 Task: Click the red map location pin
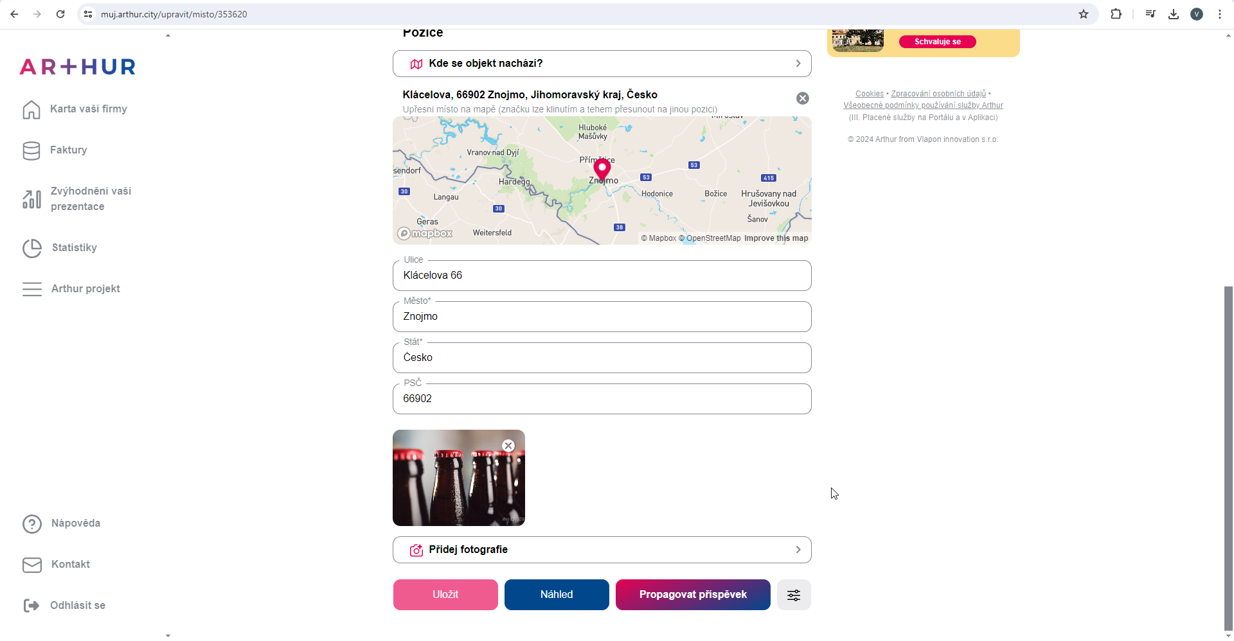[602, 169]
